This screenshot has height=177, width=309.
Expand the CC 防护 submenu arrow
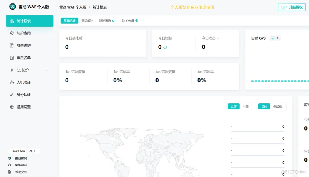click(x=47, y=70)
